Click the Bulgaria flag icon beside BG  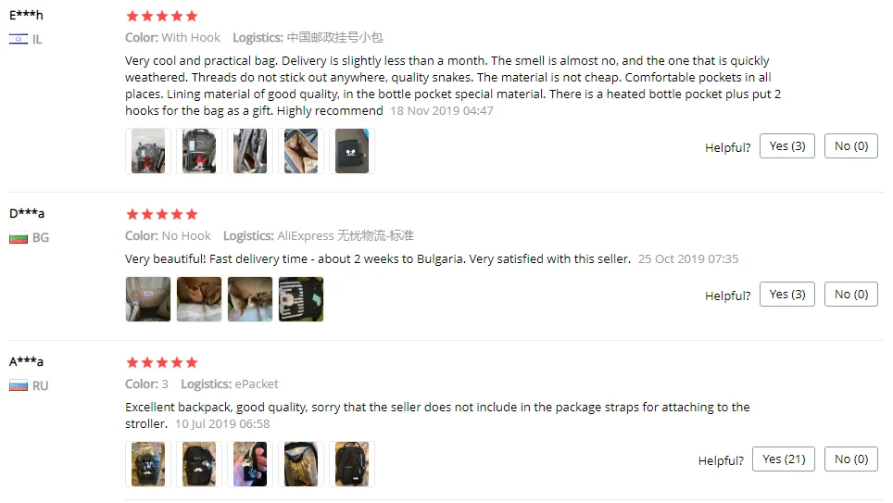(x=19, y=237)
